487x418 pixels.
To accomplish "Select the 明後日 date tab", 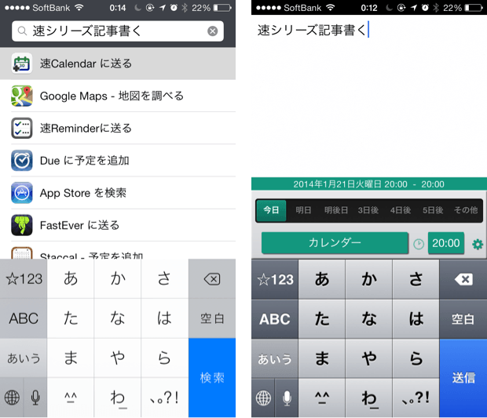I will 336,210.
